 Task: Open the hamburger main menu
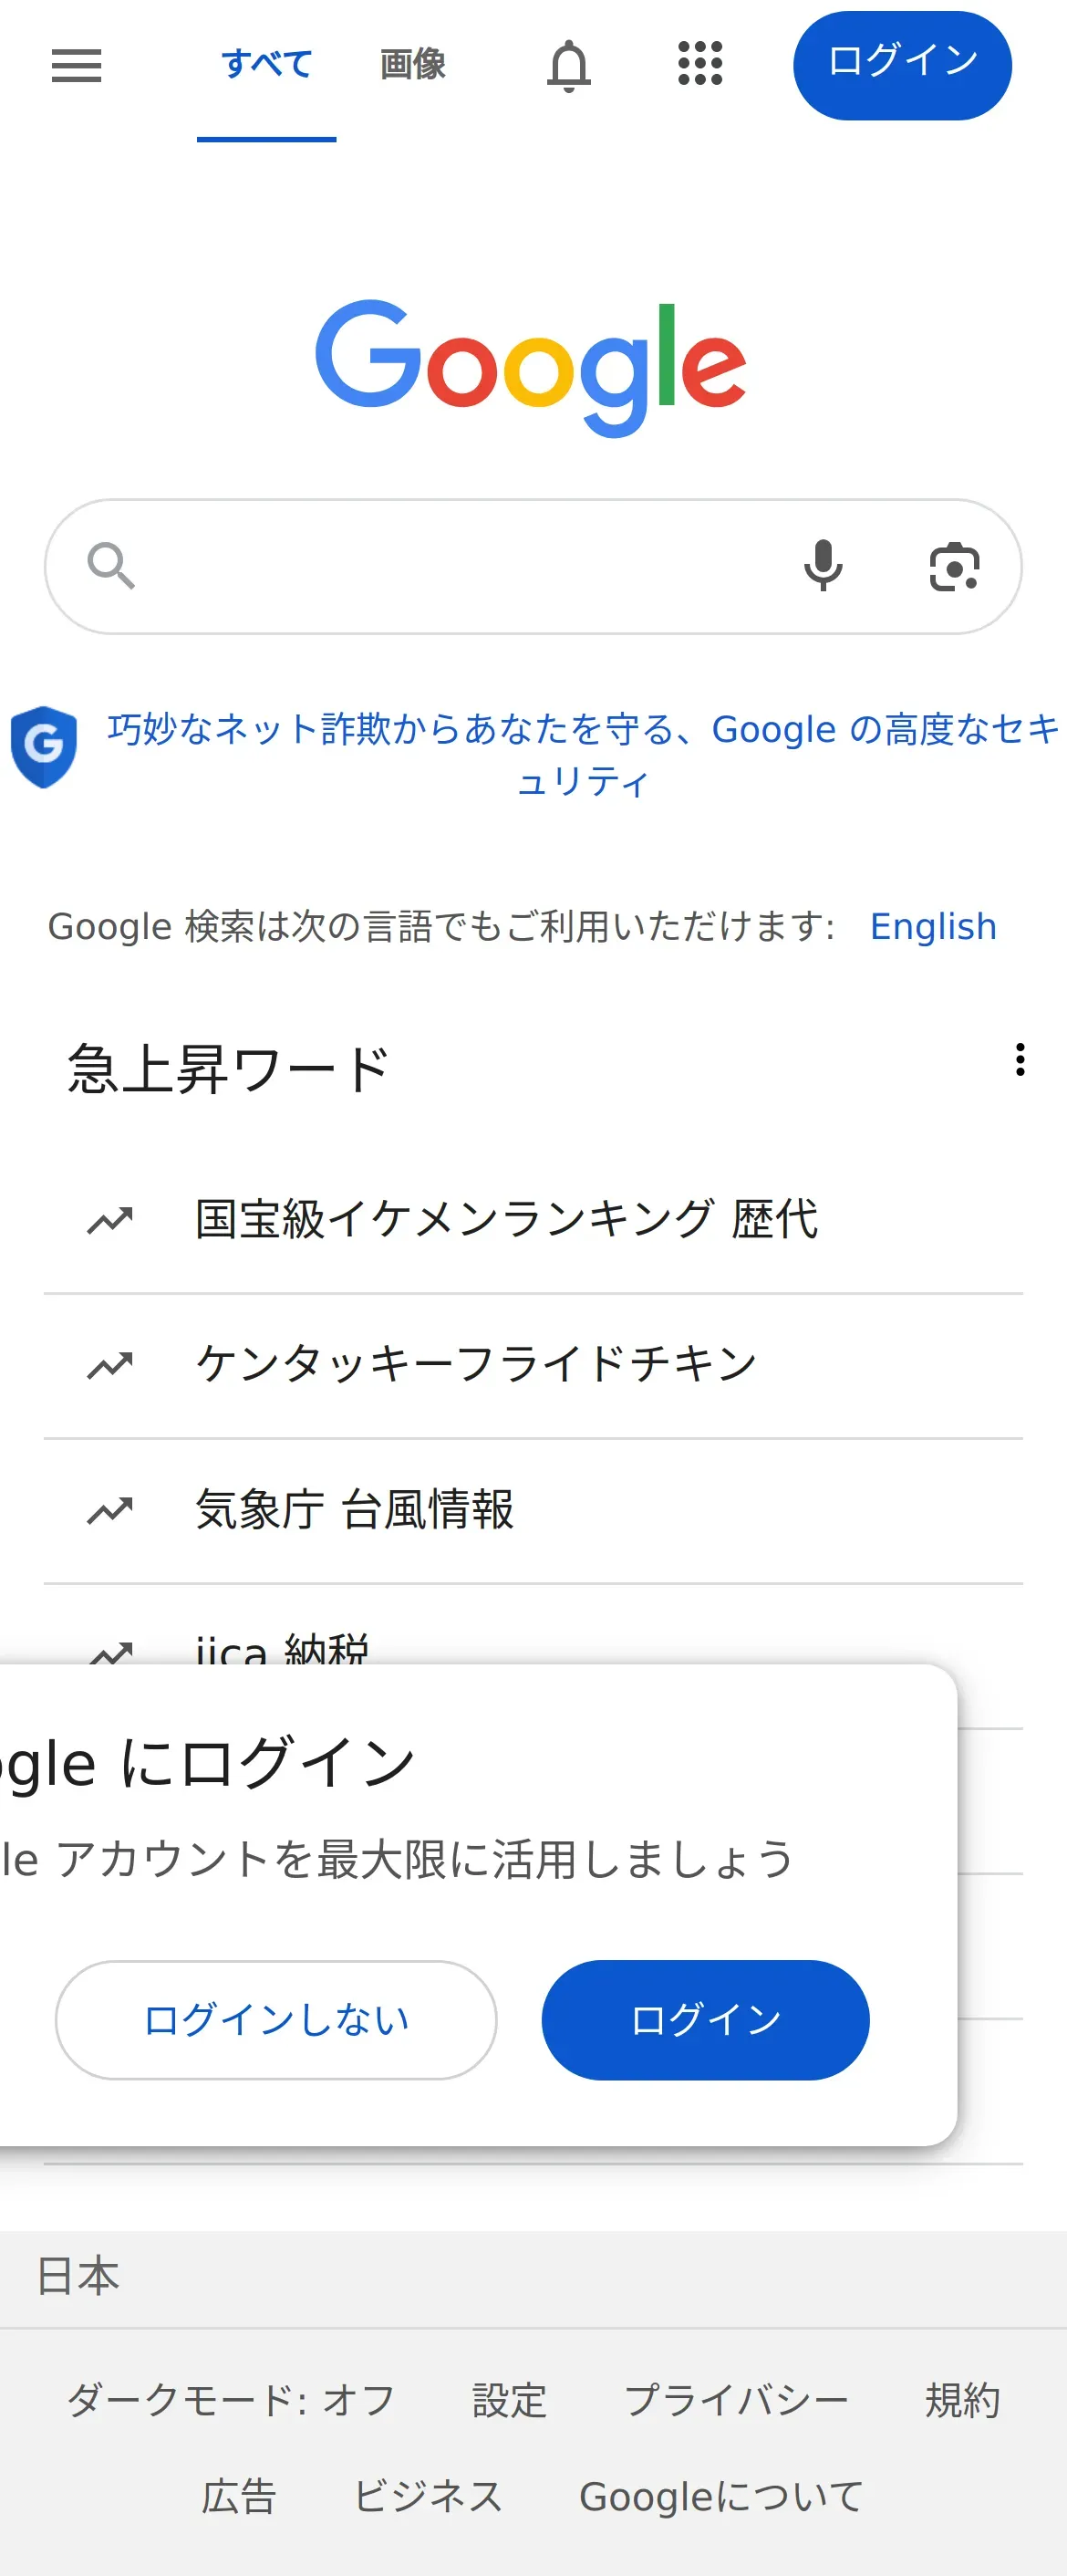point(77,66)
